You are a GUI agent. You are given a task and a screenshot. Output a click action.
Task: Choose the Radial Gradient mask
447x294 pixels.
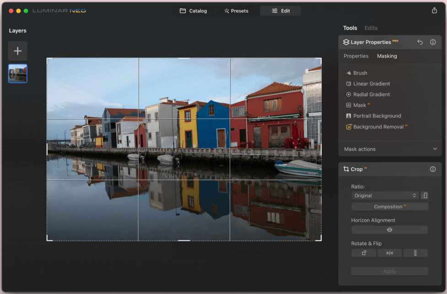[371, 94]
